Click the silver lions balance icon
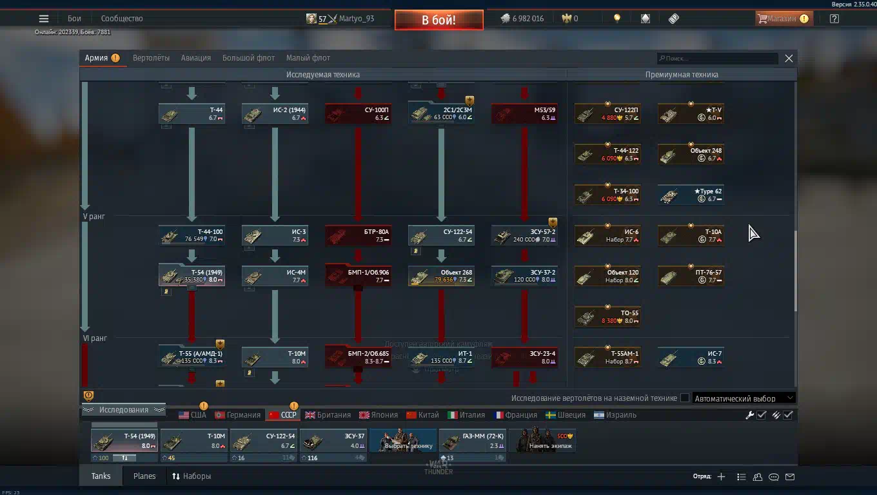Image resolution: width=877 pixels, height=495 pixels. click(x=506, y=19)
